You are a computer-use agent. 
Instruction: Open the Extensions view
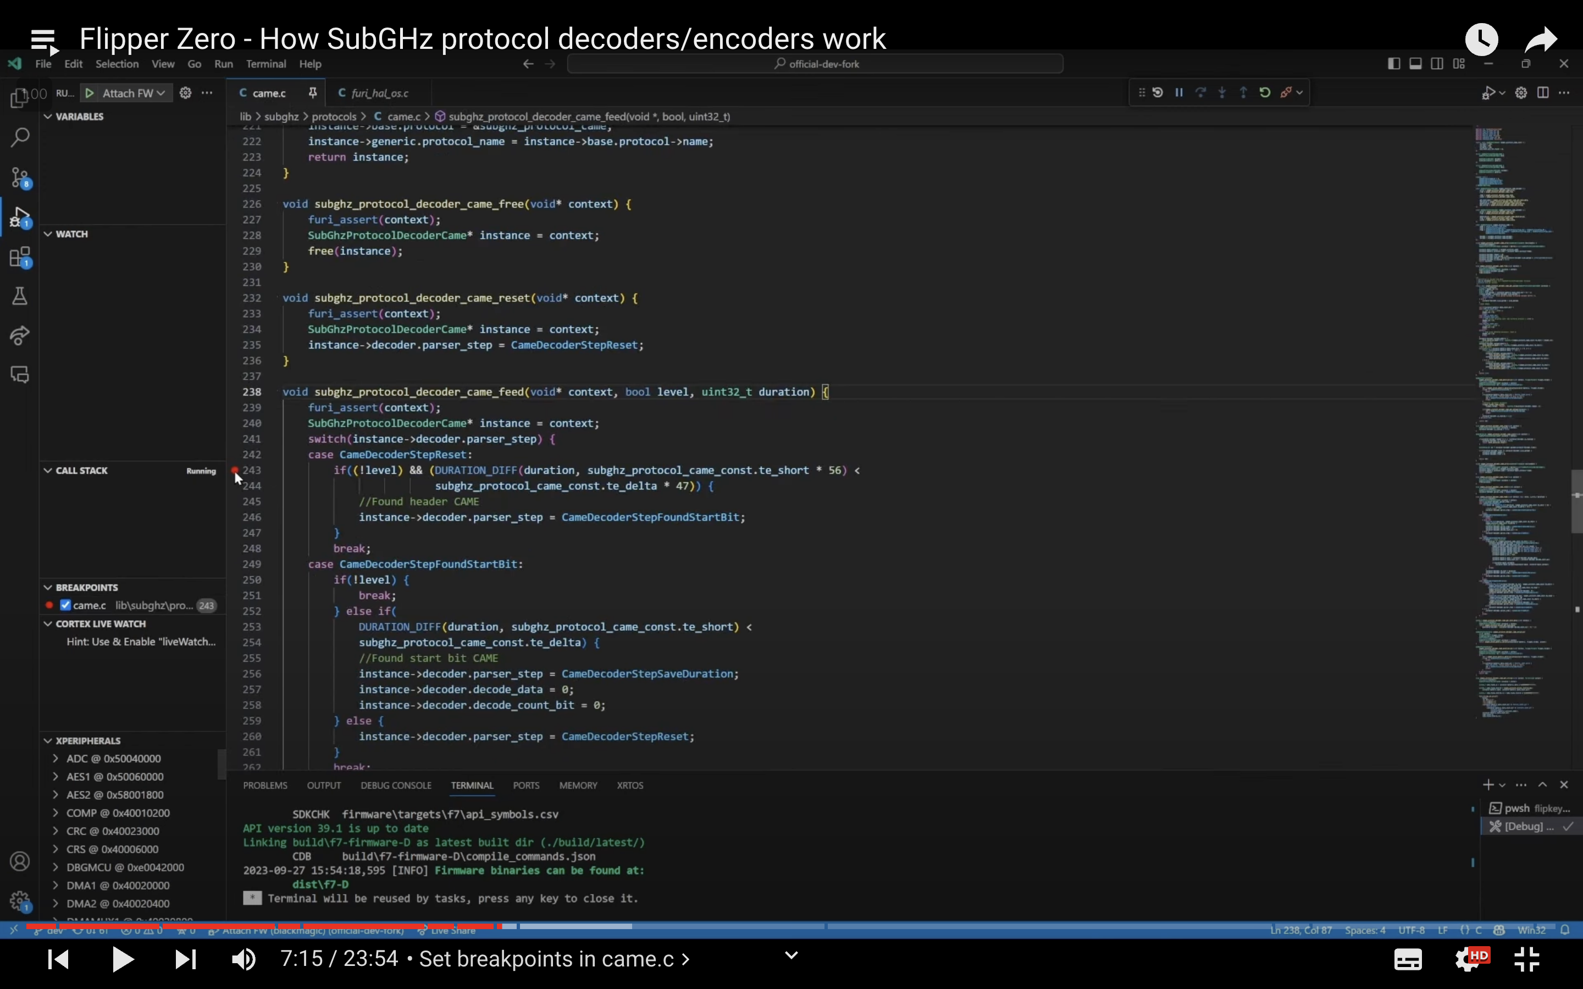20,257
